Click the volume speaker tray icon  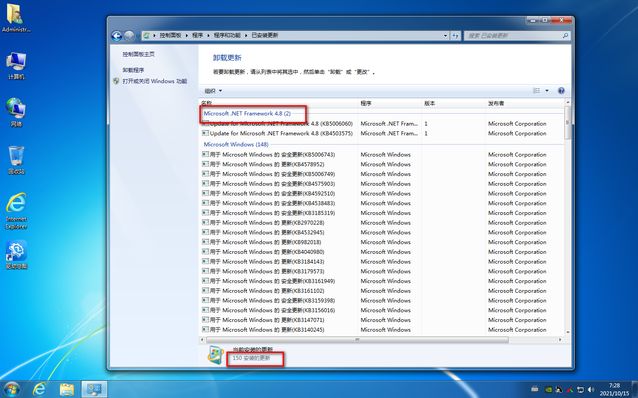click(591, 390)
